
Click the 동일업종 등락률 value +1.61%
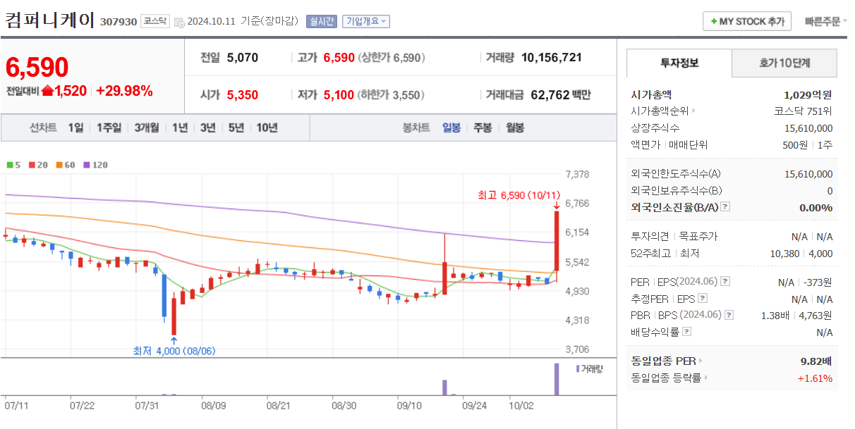tap(815, 378)
